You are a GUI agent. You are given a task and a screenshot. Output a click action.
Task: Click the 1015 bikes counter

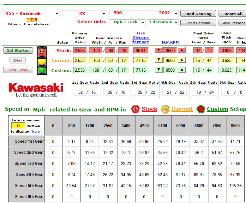point(32,20)
